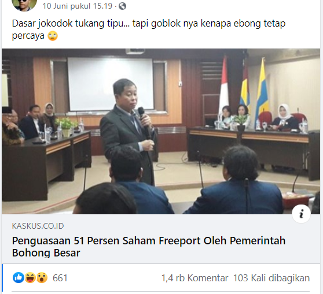
Task: View the 103 Kali dibagikan shares
Action: click(271, 278)
